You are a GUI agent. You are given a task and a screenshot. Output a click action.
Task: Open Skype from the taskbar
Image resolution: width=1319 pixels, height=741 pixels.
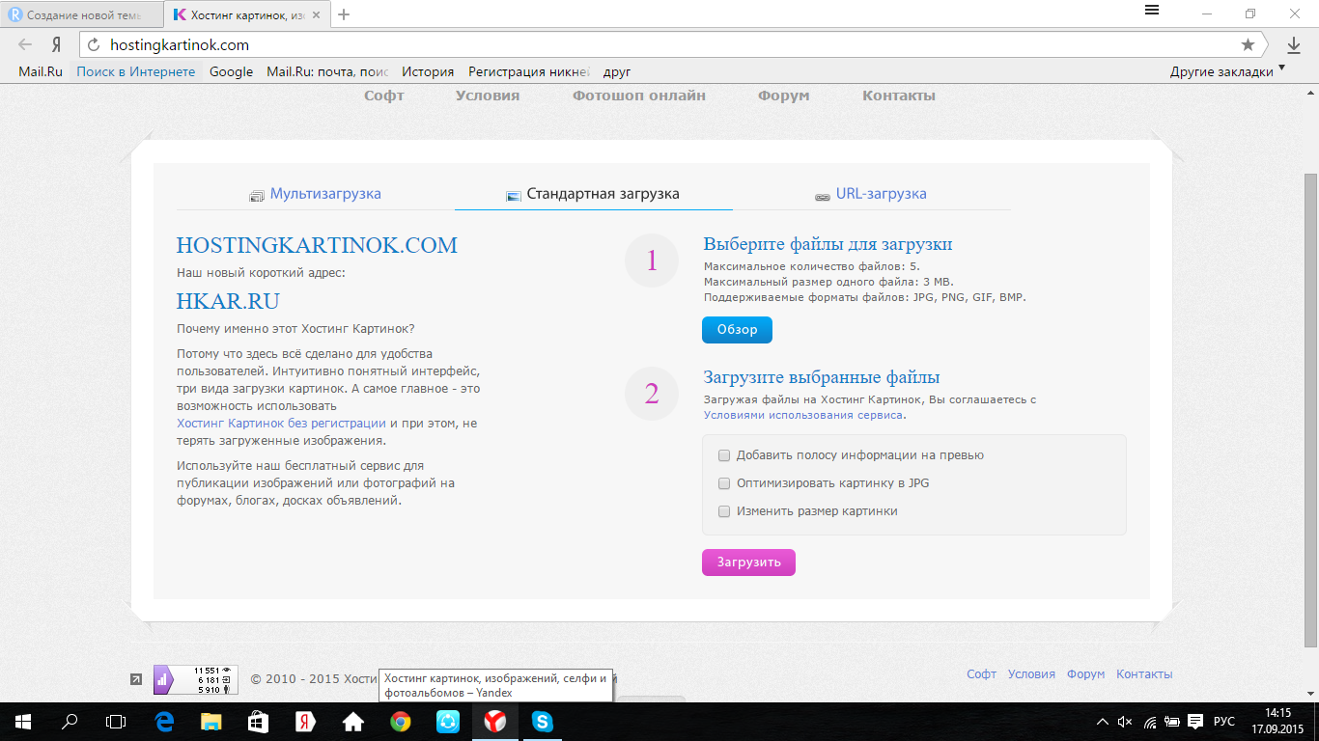pos(542,721)
